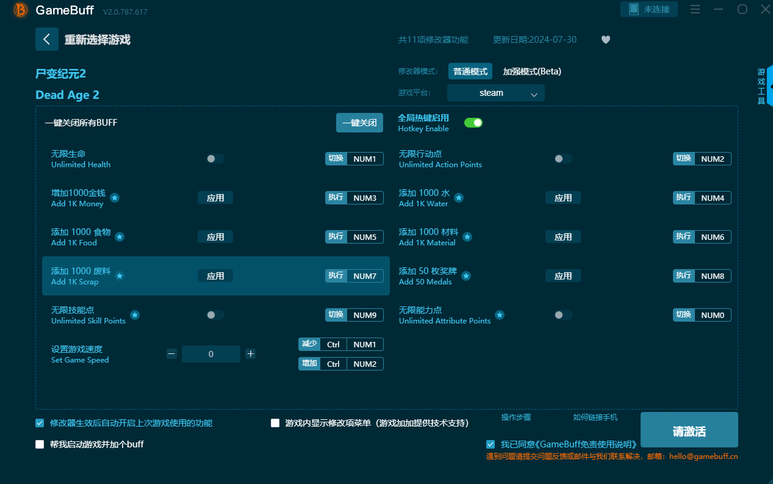Click the star beside Add 1K Water
The width and height of the screenshot is (773, 484).
pos(458,198)
